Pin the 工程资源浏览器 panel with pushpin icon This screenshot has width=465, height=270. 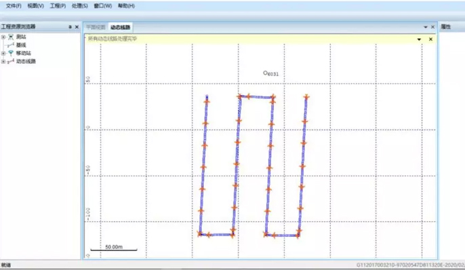coord(70,27)
